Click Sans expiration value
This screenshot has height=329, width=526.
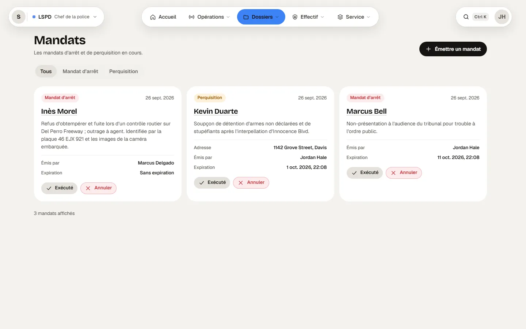click(157, 173)
